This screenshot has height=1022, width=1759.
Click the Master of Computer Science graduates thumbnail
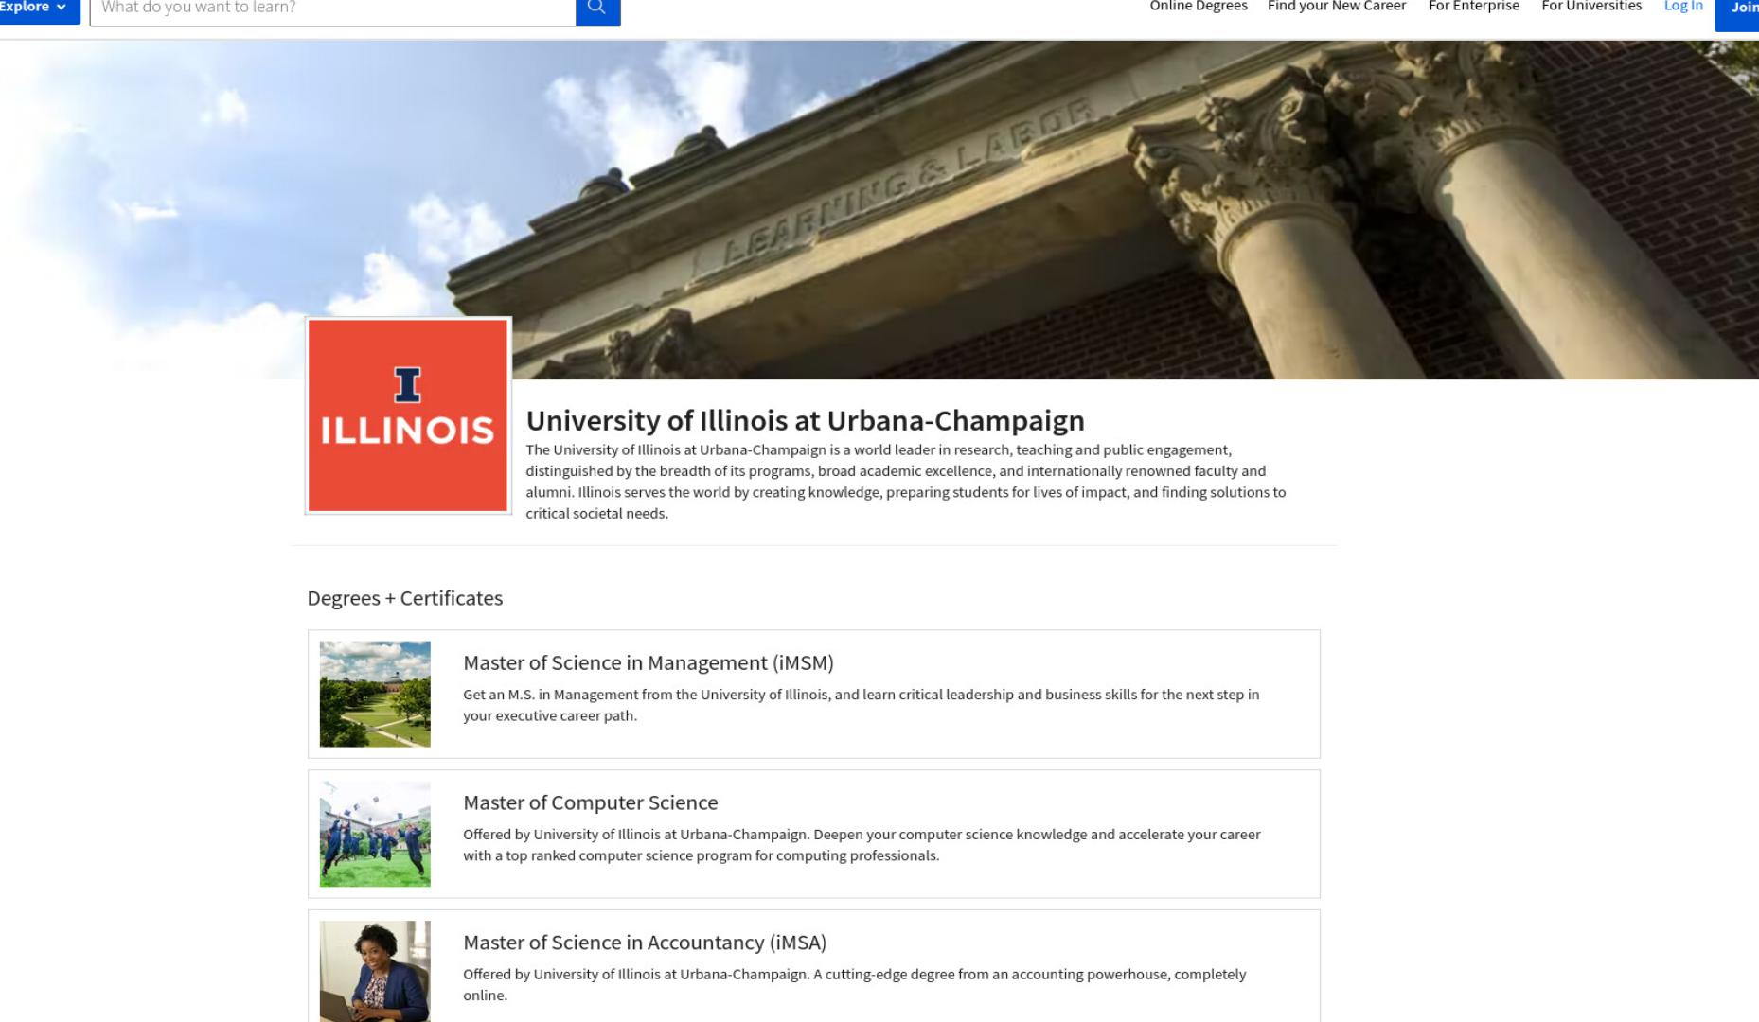375,834
